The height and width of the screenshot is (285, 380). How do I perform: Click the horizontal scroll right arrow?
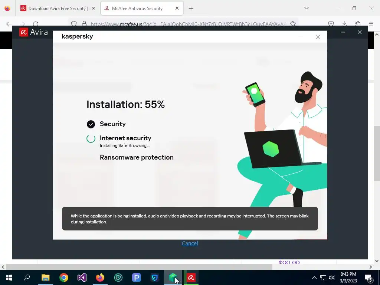pos(371,267)
